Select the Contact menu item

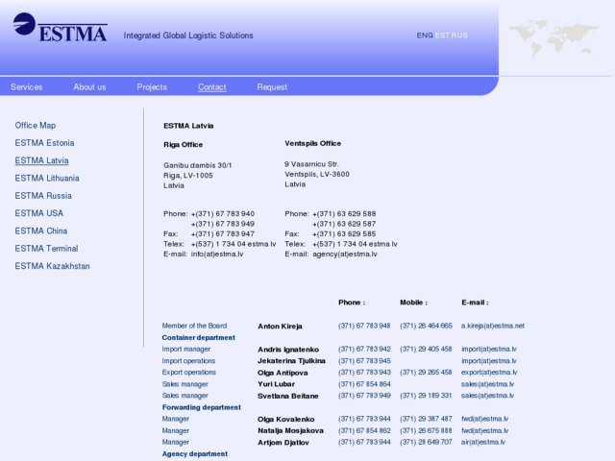(x=212, y=87)
